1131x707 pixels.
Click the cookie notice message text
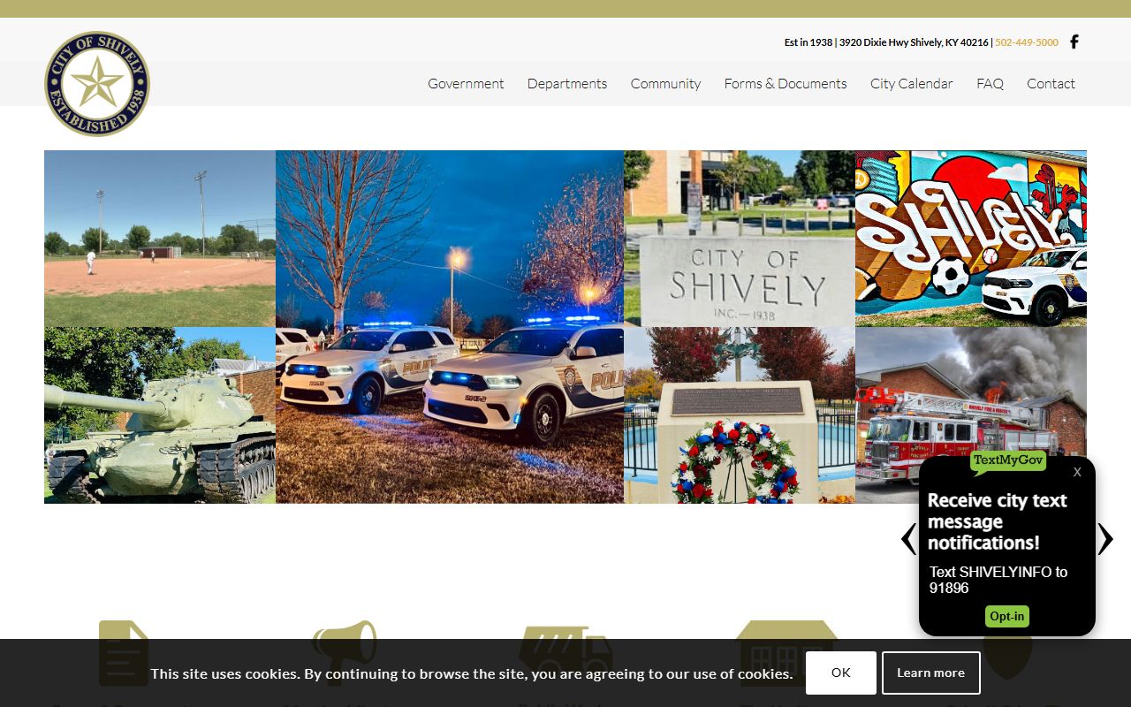(472, 673)
